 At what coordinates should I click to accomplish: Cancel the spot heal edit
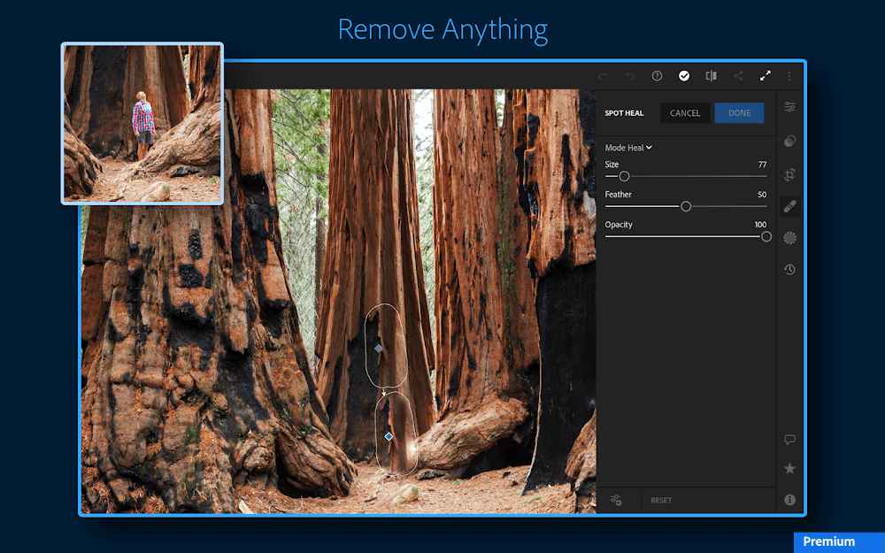tap(684, 112)
